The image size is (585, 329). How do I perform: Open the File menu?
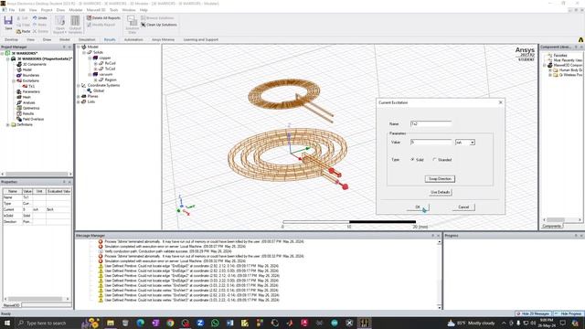[12, 10]
